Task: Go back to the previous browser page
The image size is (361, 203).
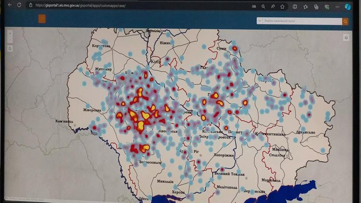Action: pyautogui.click(x=10, y=5)
